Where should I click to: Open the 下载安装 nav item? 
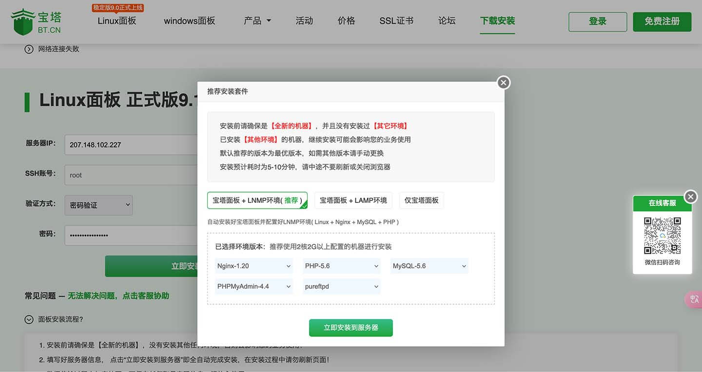click(498, 21)
